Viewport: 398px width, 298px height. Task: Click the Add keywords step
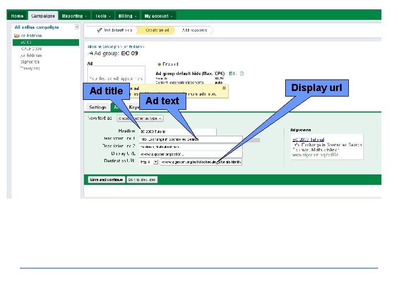pos(195,30)
